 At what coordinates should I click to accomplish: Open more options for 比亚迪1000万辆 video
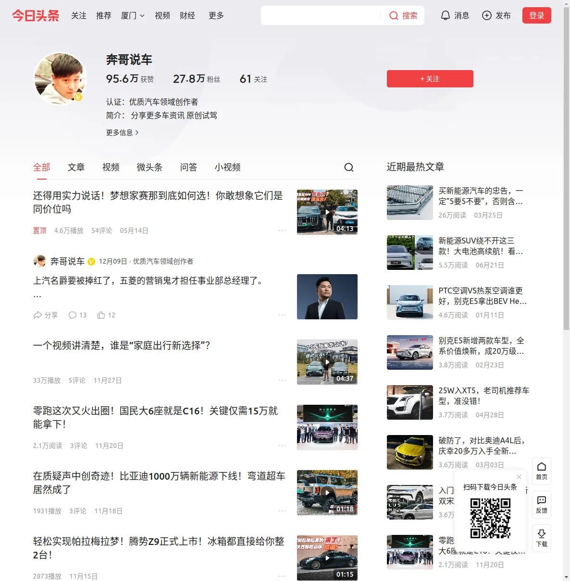(x=282, y=511)
